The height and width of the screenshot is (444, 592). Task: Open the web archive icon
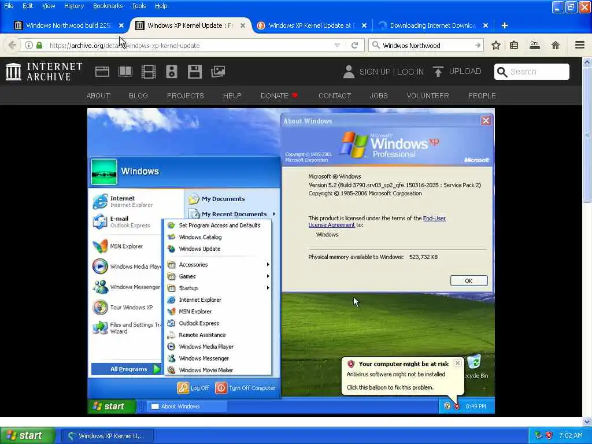click(102, 72)
